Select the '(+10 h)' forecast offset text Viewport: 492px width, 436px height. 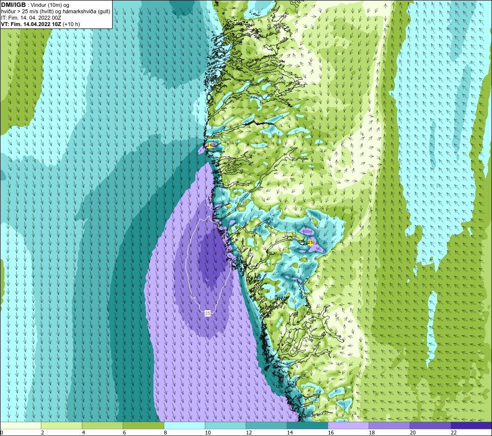coord(71,24)
